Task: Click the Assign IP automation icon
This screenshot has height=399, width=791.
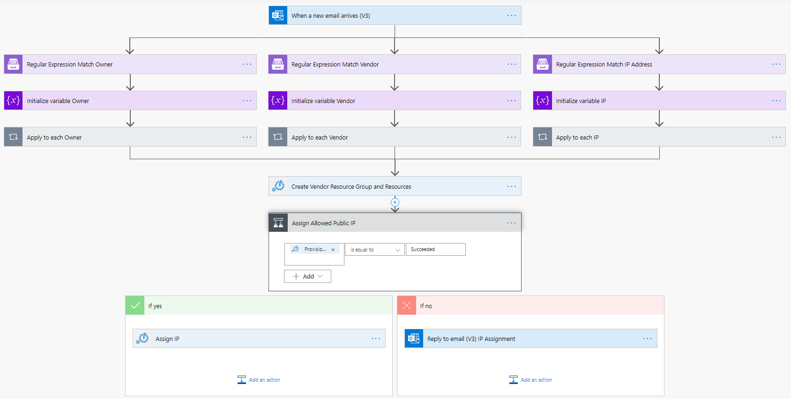Action: point(142,339)
